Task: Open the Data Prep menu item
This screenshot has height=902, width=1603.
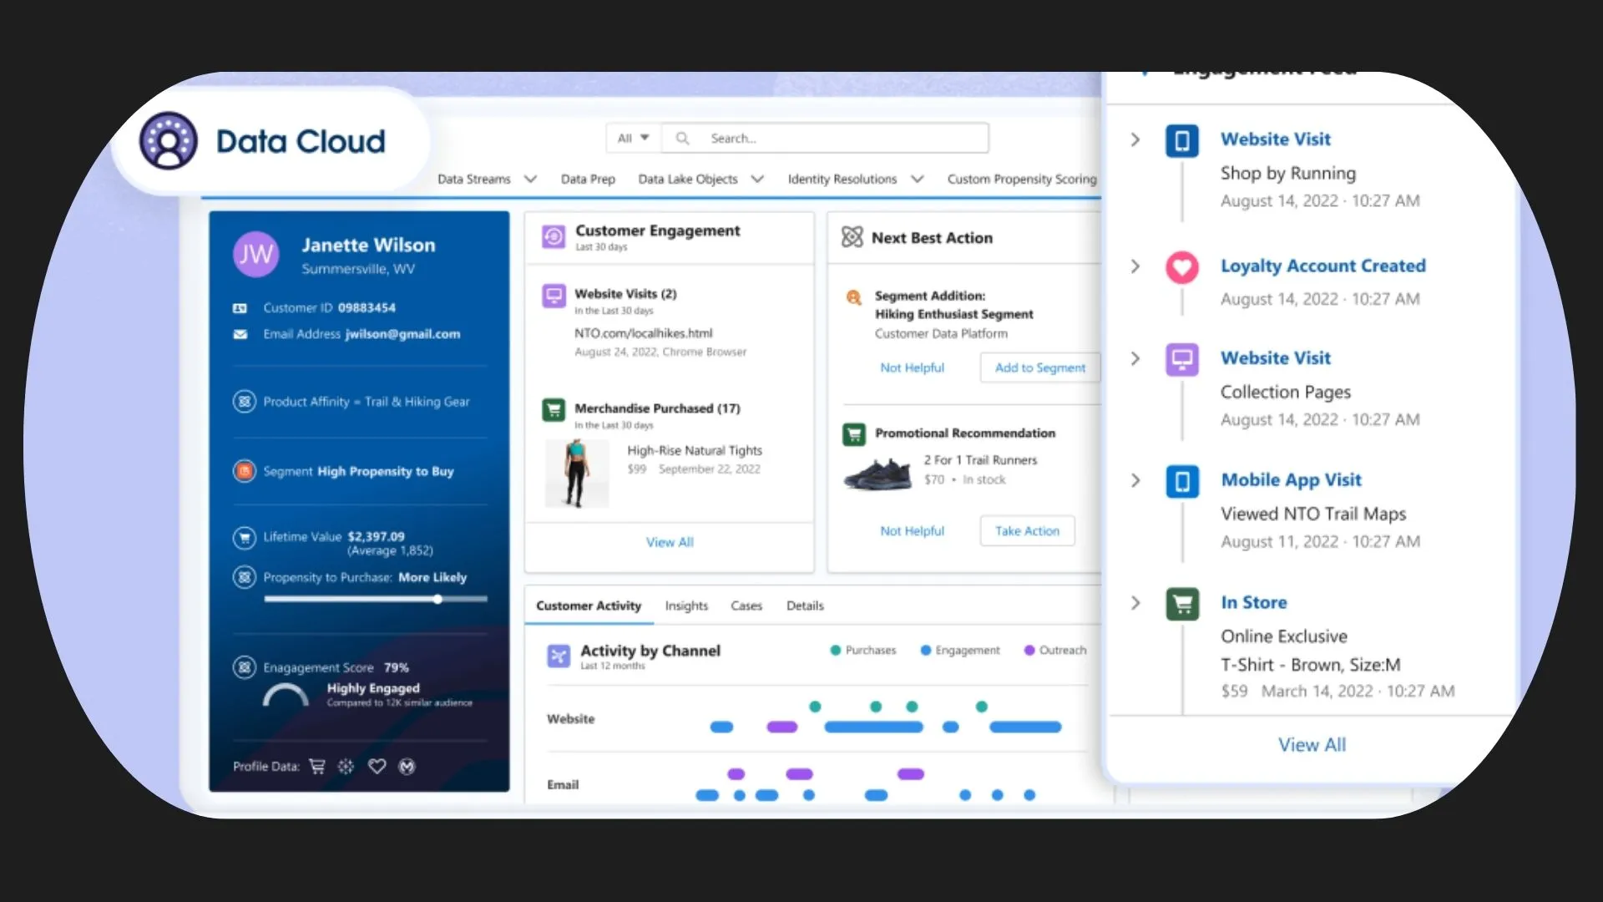Action: (587, 179)
